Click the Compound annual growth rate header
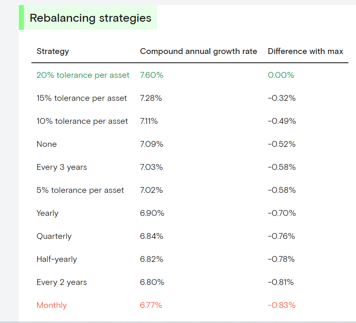356x323 pixels. 199,51
